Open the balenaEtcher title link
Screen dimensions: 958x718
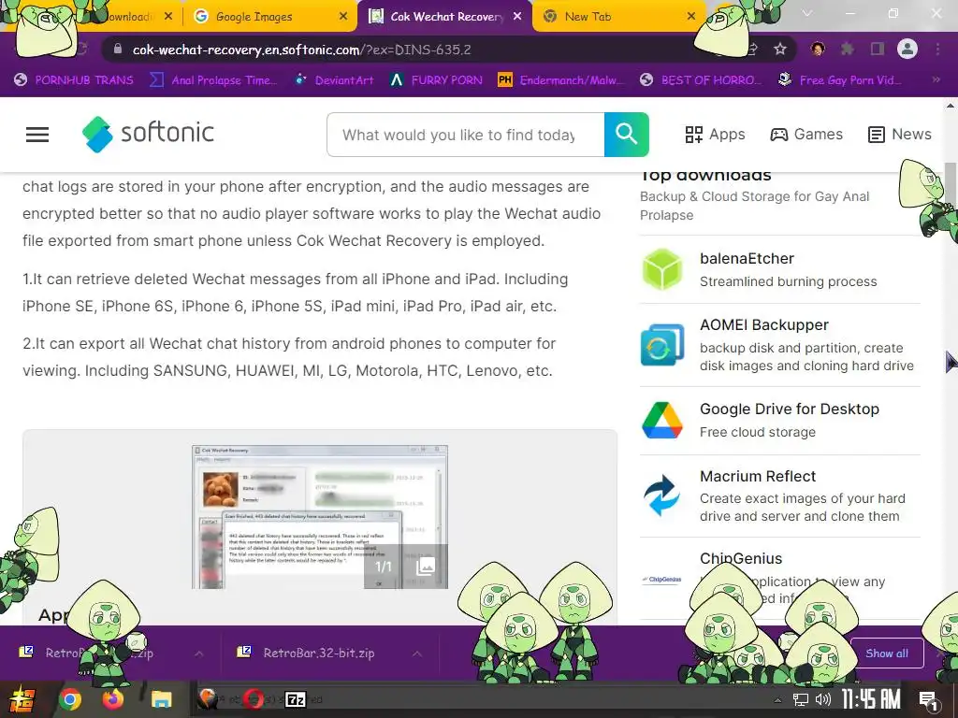(x=747, y=258)
